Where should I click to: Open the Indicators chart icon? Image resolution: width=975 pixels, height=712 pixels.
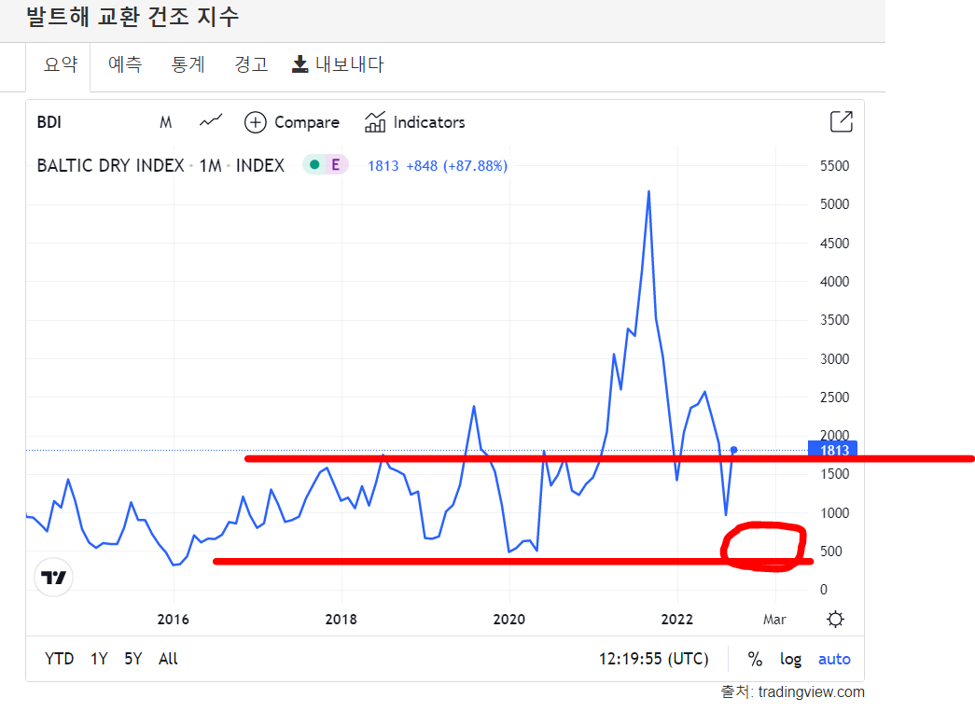375,122
